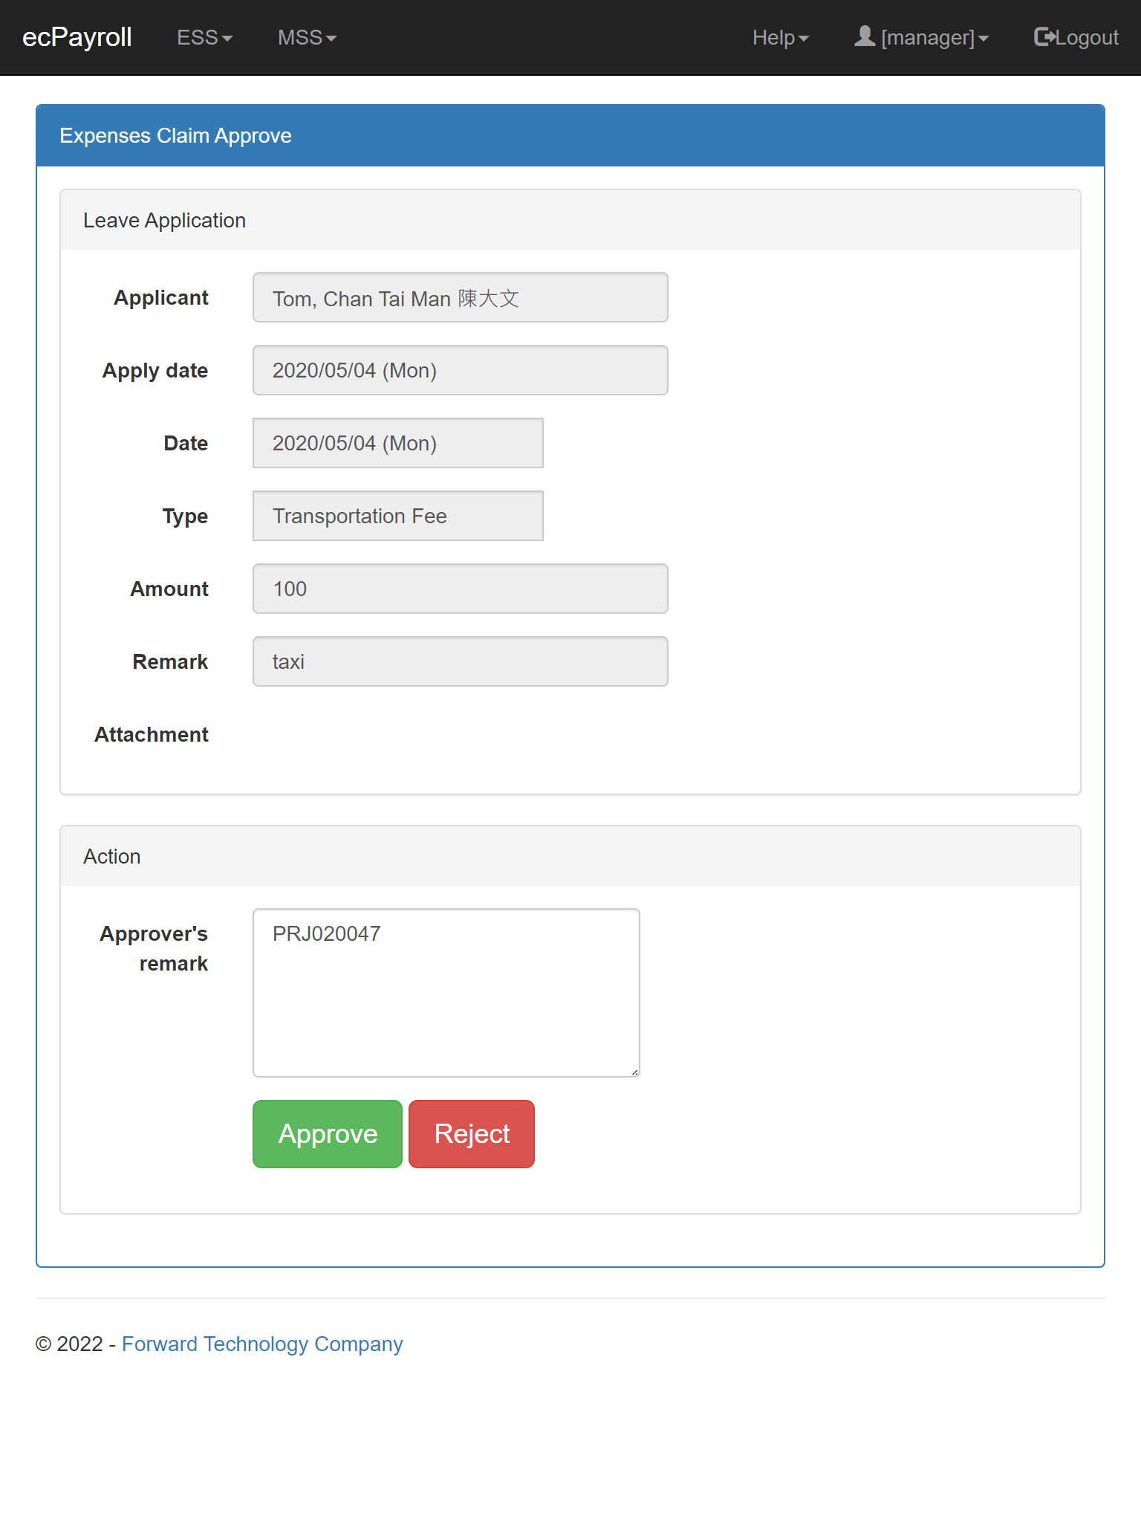
Task: Reject the expense claim
Action: tap(472, 1134)
